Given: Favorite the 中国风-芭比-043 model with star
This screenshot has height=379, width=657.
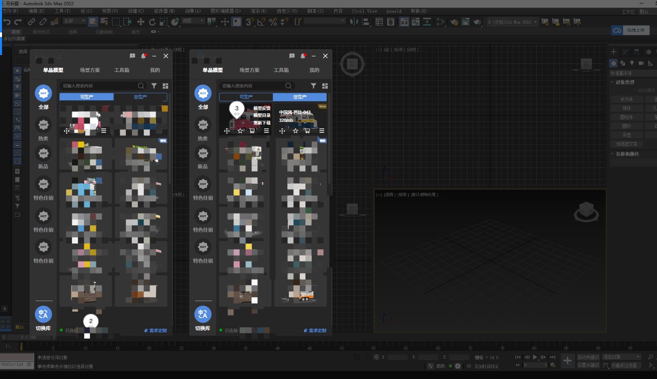Looking at the screenshot, I should [295, 131].
